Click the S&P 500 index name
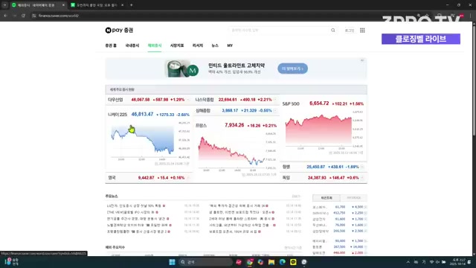 291,104
